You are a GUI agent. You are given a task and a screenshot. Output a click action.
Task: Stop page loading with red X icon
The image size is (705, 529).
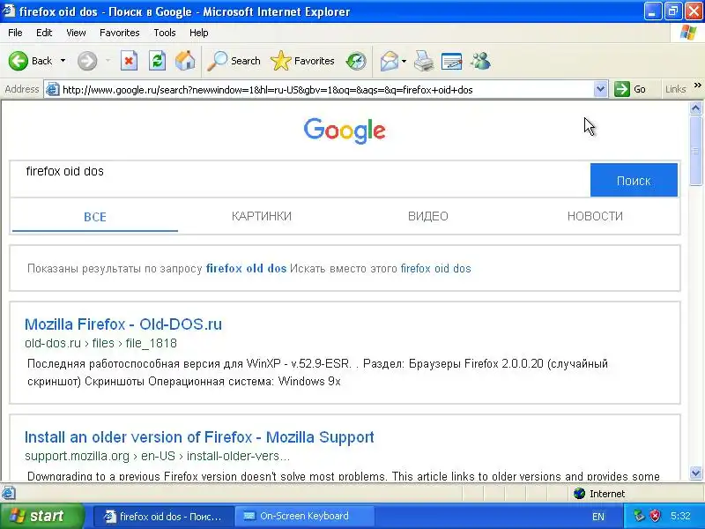point(129,61)
